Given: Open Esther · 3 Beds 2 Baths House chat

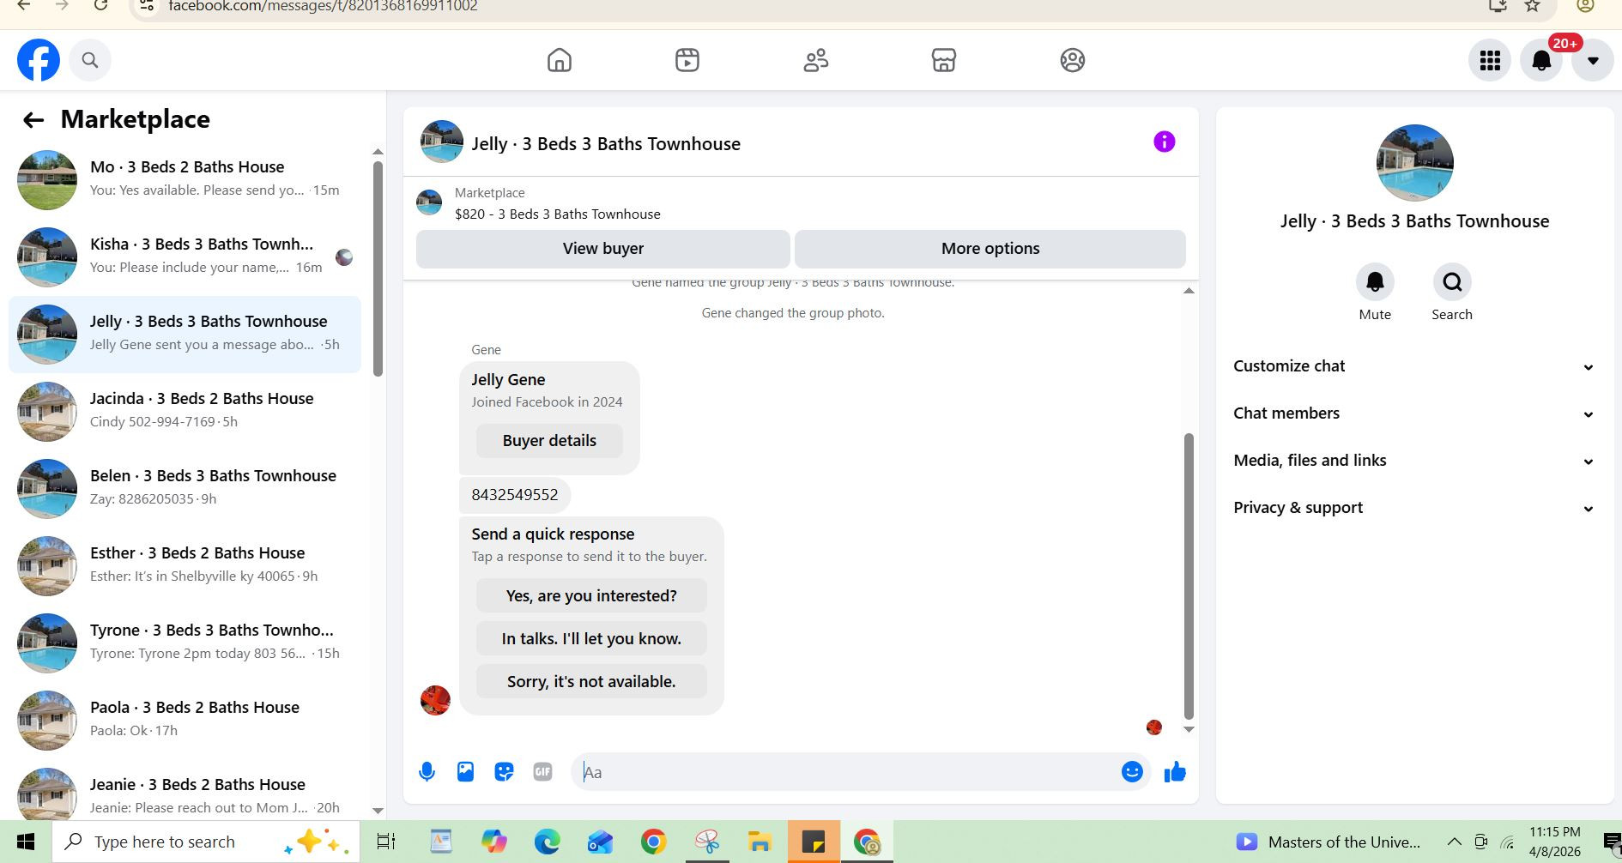Looking at the screenshot, I should [x=185, y=566].
